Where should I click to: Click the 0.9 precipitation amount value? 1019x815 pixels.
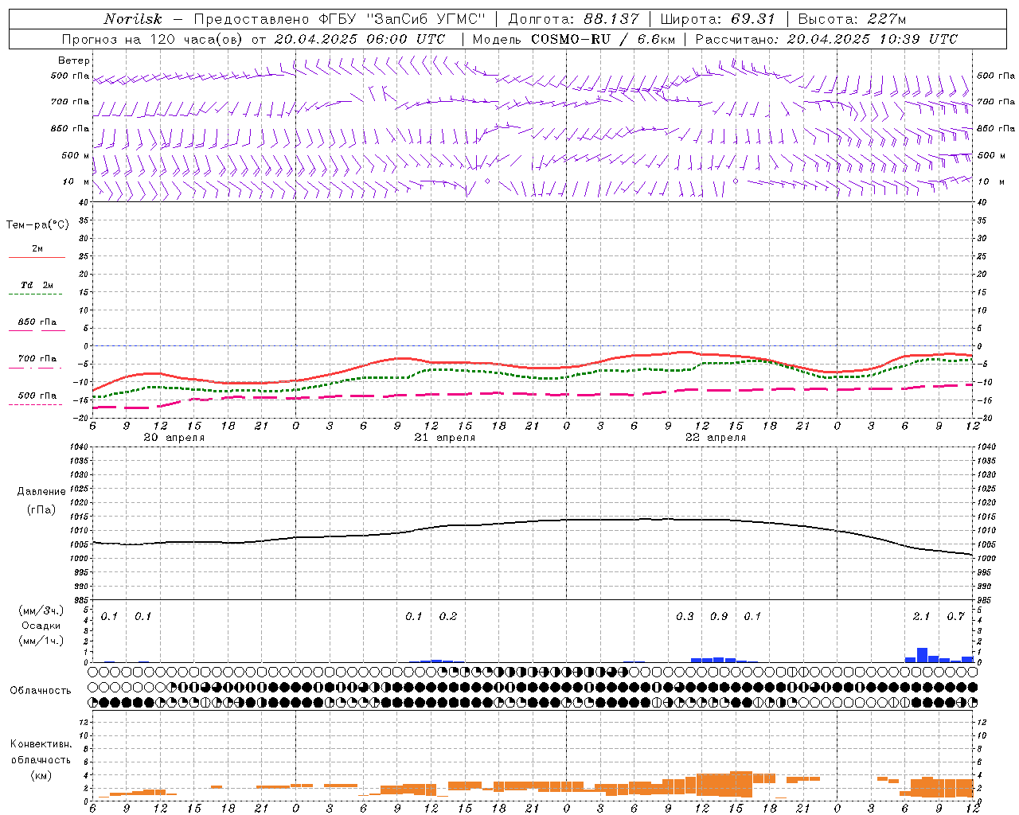click(718, 616)
